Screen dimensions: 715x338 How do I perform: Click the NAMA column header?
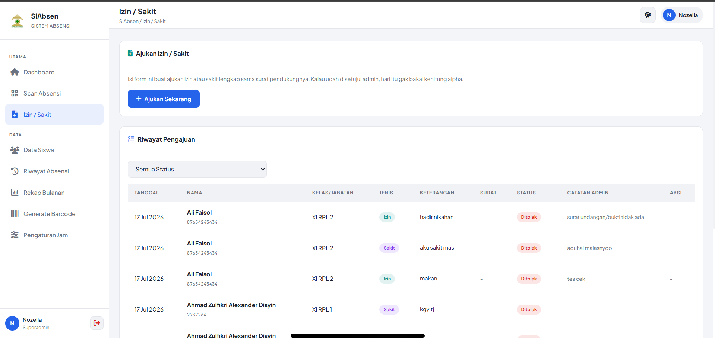194,193
